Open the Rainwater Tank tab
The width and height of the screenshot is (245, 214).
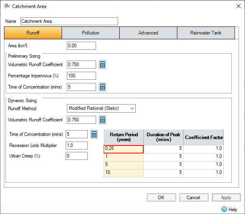[206, 33]
